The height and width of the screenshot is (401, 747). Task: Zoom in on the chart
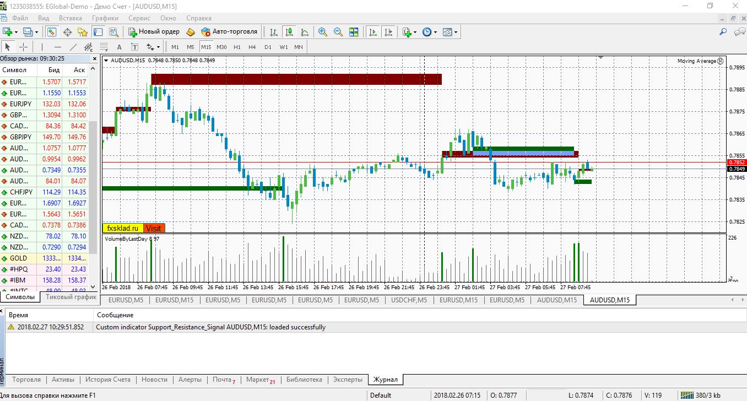(x=323, y=32)
